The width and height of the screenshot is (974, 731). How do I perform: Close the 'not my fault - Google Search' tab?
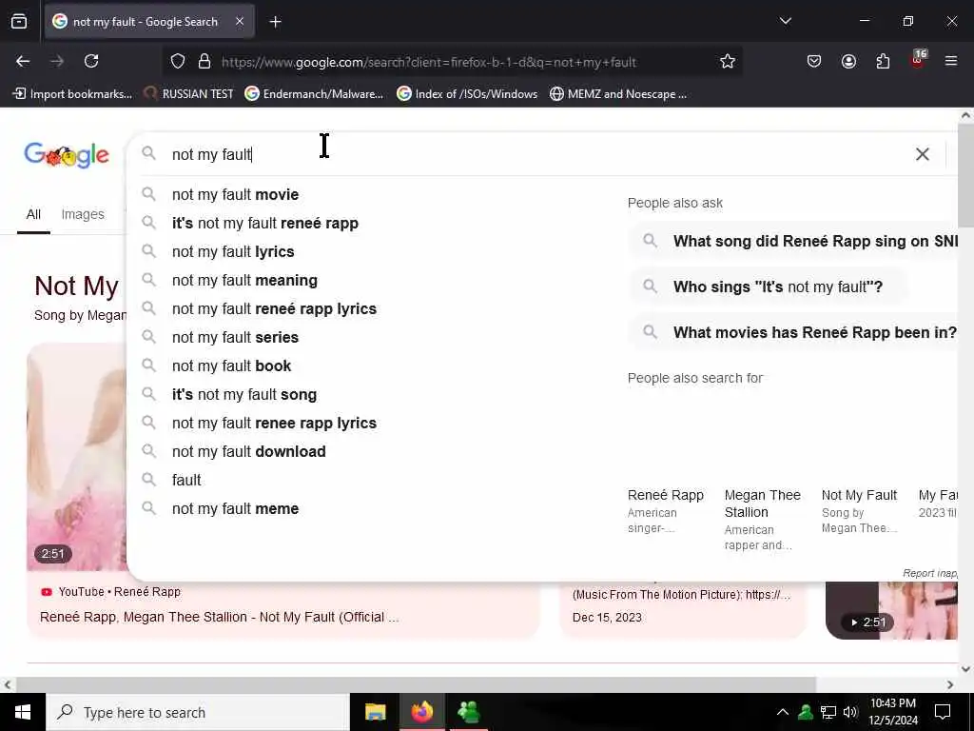[x=240, y=21]
